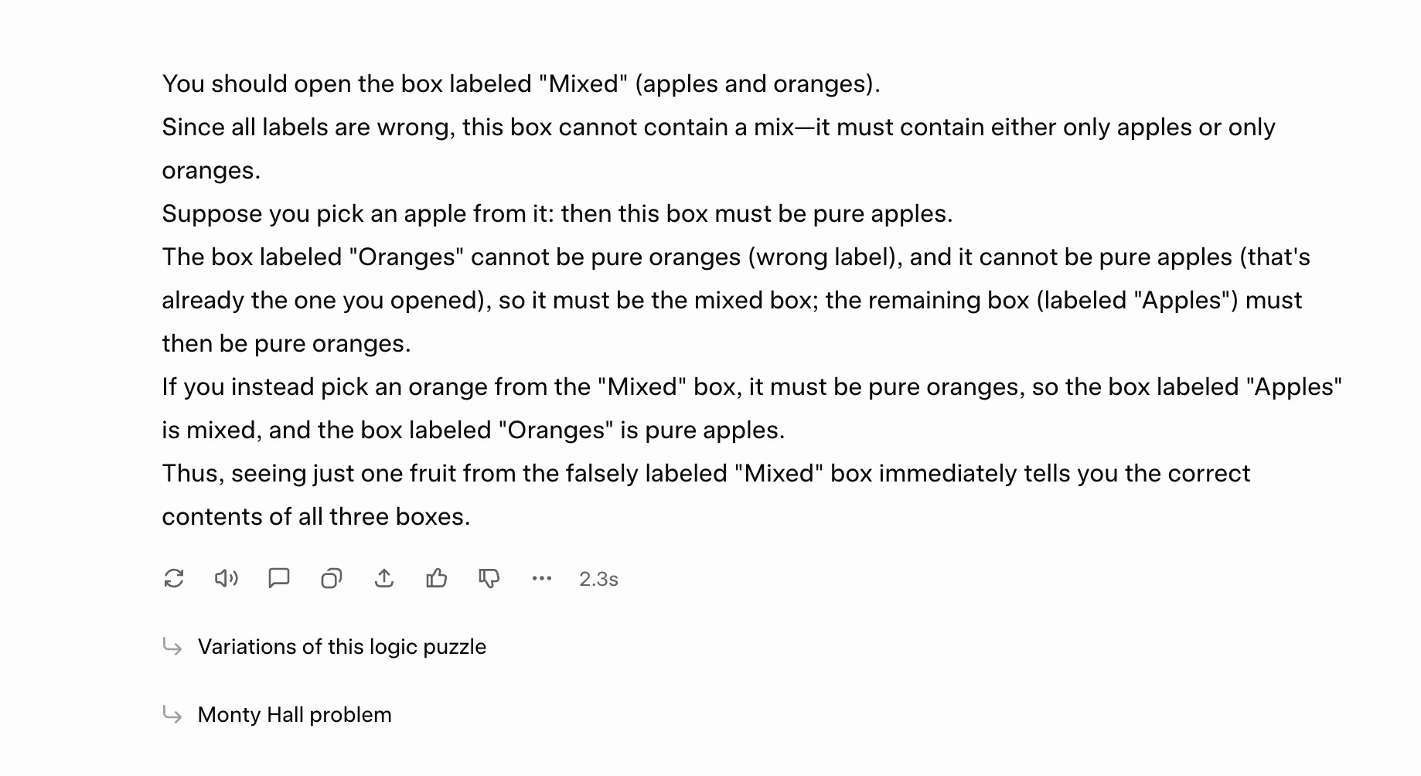This screenshot has width=1421, height=776.
Task: Open the three-dot more options menu
Action: [542, 578]
